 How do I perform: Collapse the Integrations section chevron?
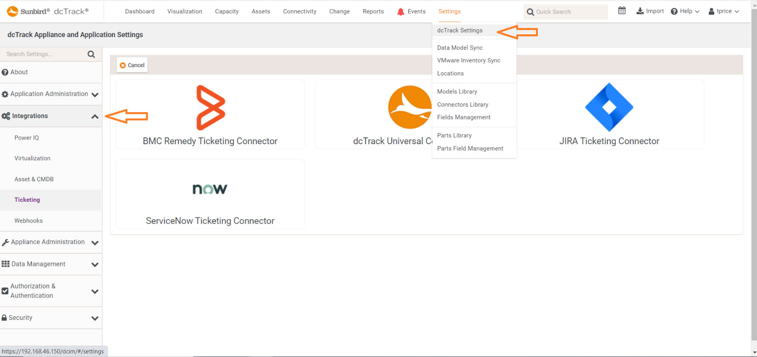point(95,117)
